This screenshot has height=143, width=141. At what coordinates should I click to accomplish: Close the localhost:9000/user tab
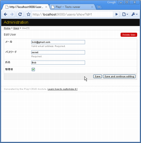click(46, 7)
